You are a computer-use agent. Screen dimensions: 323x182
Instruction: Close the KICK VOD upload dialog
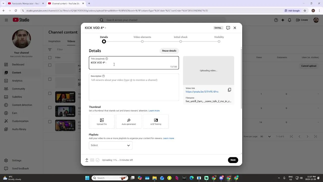(235, 28)
